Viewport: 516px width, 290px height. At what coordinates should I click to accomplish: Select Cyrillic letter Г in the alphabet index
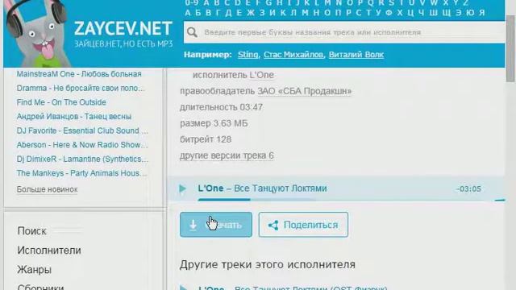(x=218, y=13)
